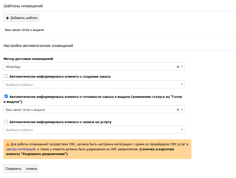This screenshot has height=178, width=236.
Task: Click the orange warning triangle icon
Action: point(8,144)
